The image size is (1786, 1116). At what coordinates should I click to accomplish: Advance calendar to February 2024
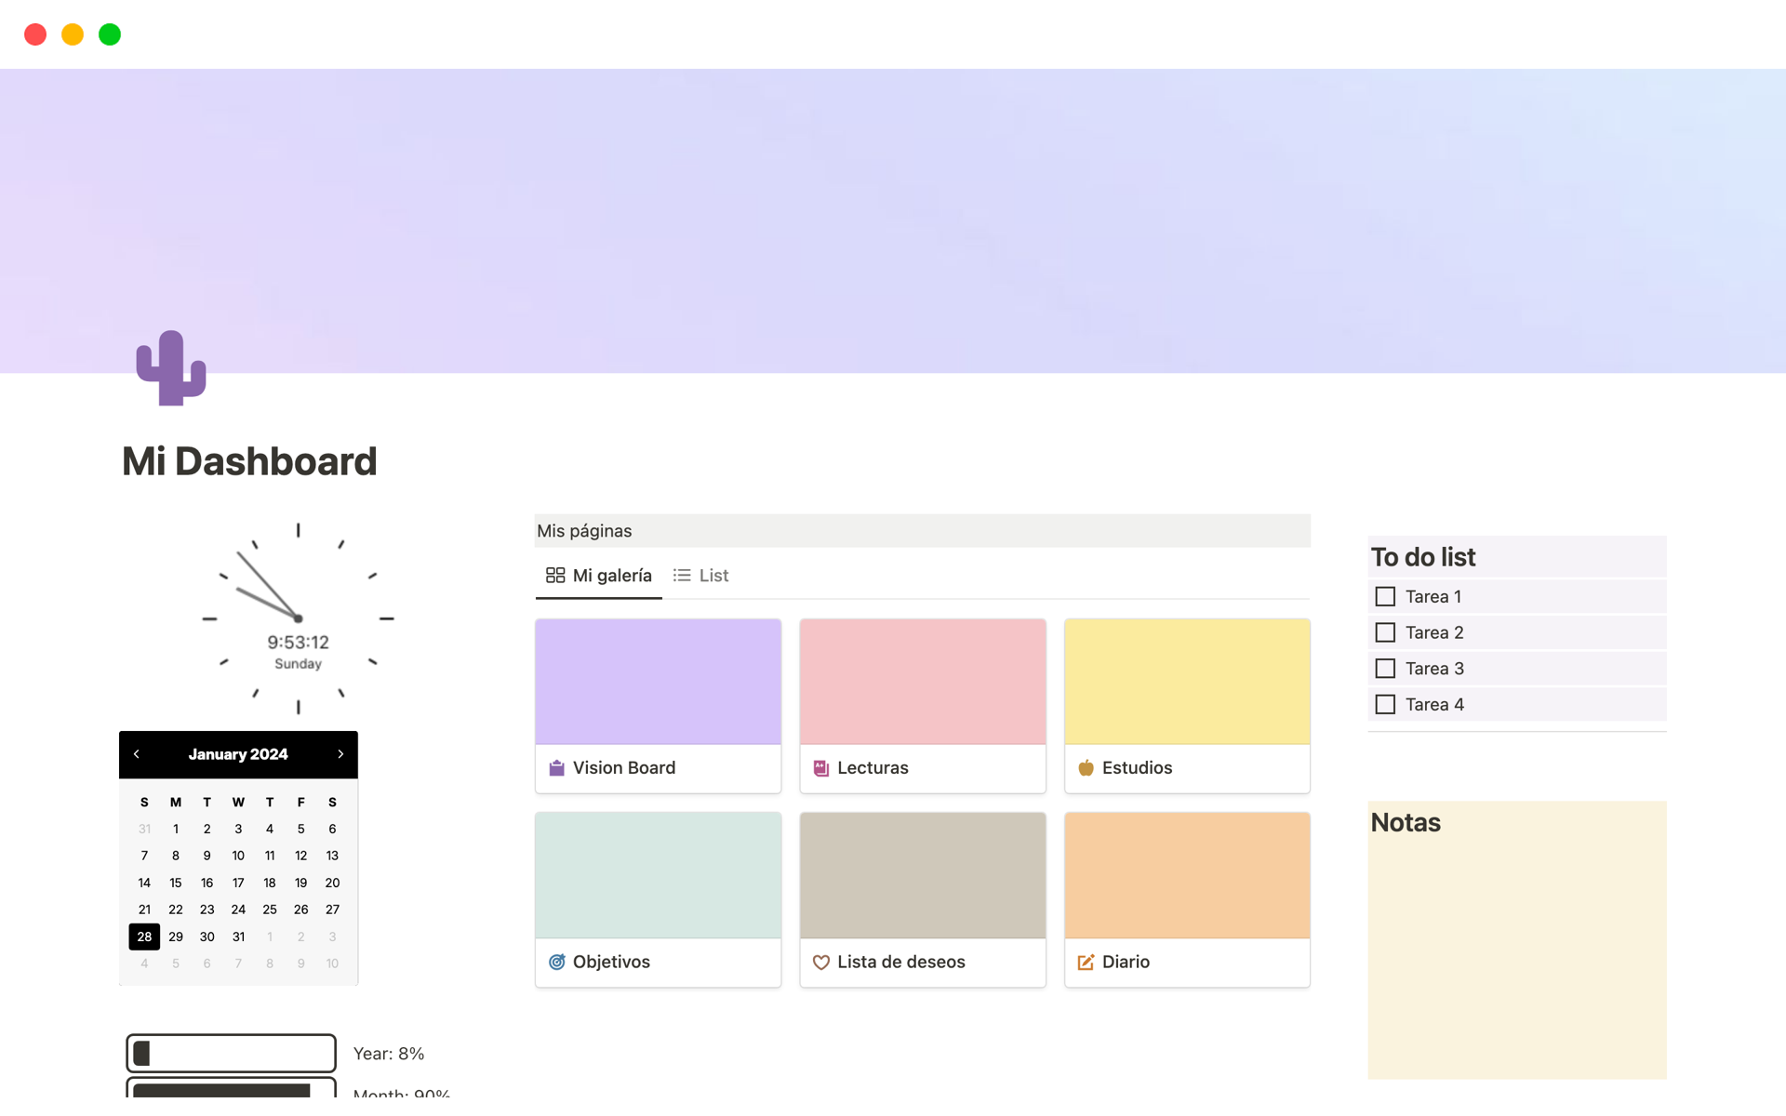tap(340, 754)
